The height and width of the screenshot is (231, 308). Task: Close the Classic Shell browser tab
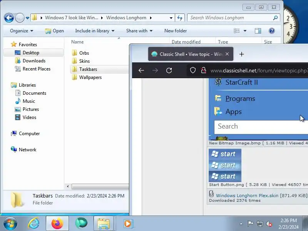(227, 54)
